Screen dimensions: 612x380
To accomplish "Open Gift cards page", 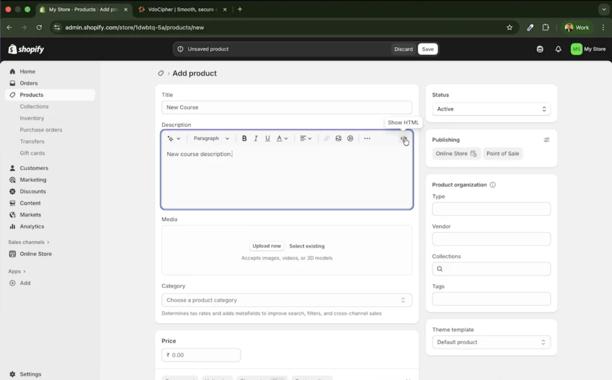I will point(32,154).
